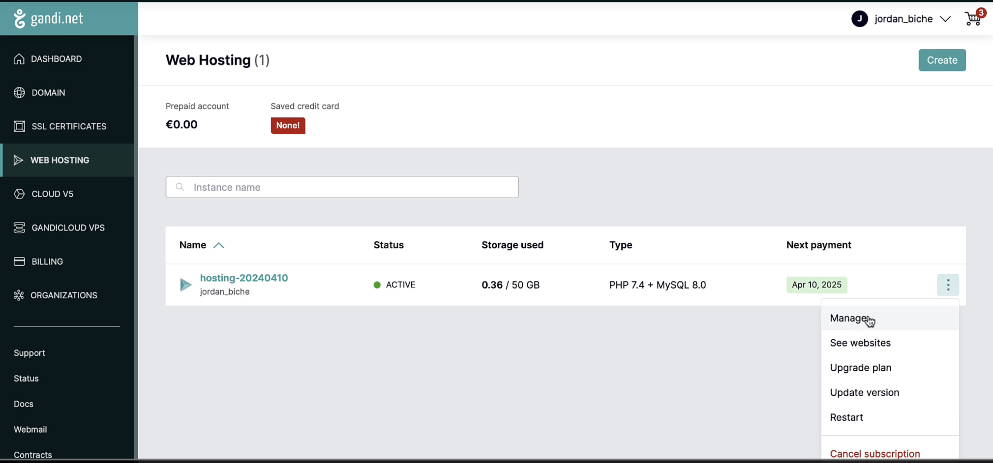This screenshot has height=463, width=993.
Task: Open GandiCloud VPS section
Action: point(67,228)
